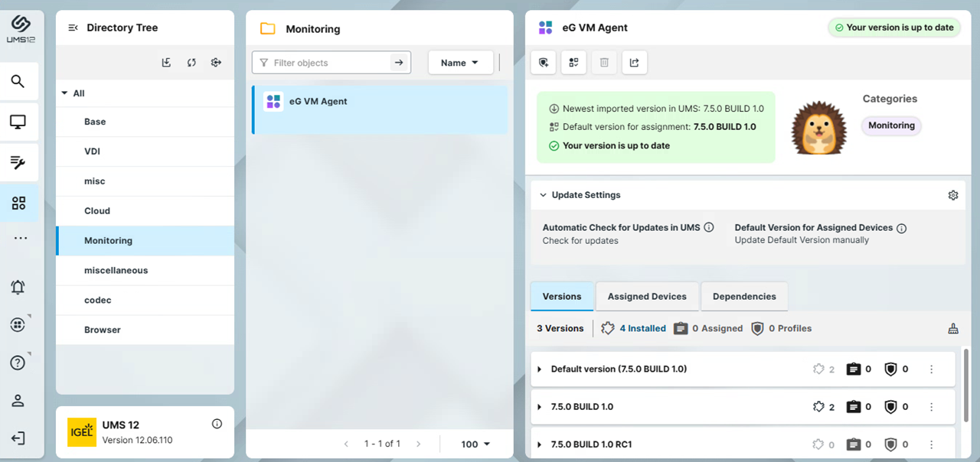Open the Devices monitor icon in the sidebar
Viewport: 980px width, 462px height.
tap(18, 122)
